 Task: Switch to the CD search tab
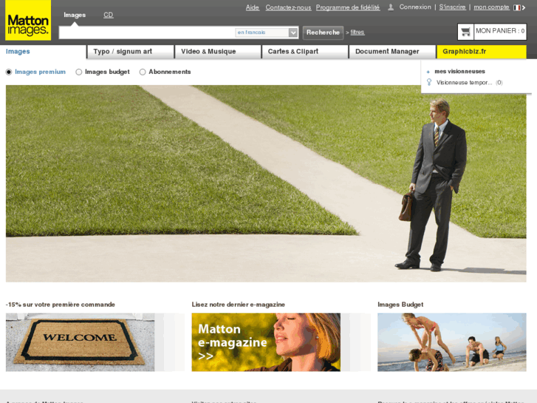109,15
